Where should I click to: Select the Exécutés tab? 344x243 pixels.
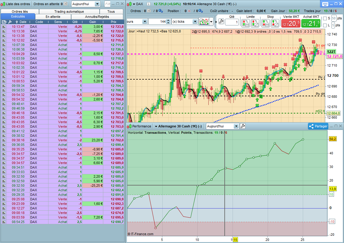[x=18, y=16]
